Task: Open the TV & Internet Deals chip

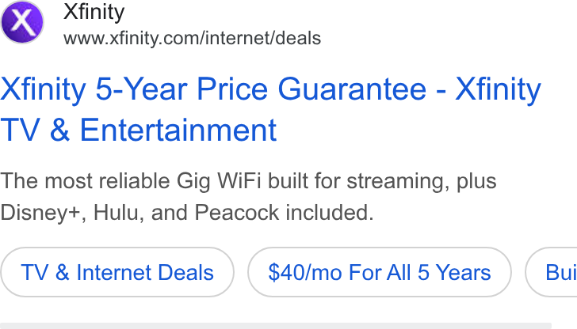Action: pos(117,272)
